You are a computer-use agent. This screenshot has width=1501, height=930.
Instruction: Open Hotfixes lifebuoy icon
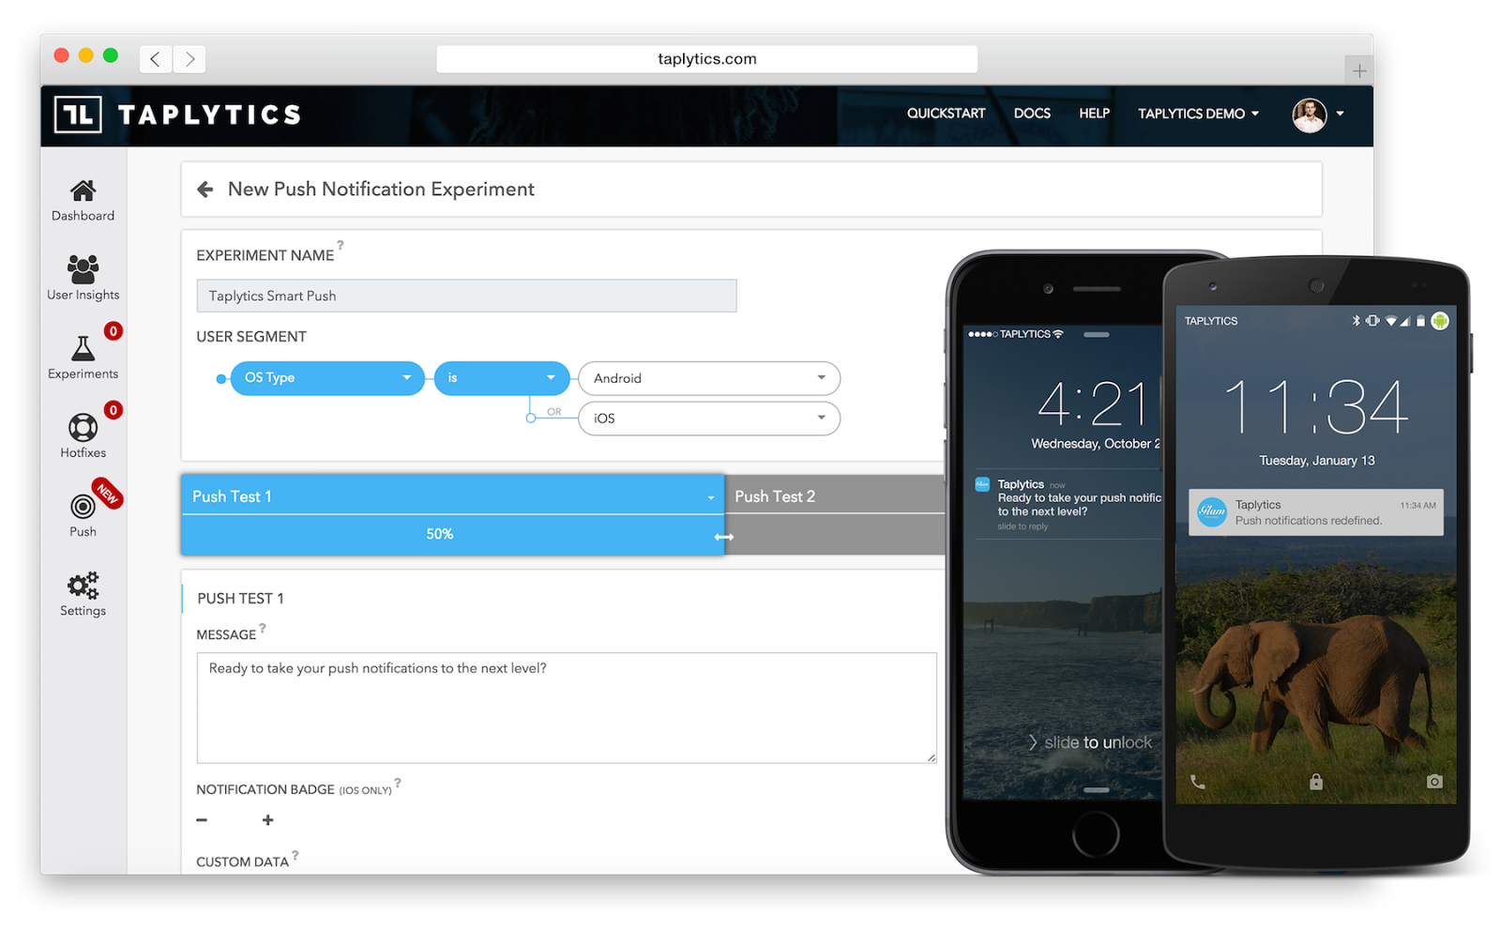click(83, 428)
